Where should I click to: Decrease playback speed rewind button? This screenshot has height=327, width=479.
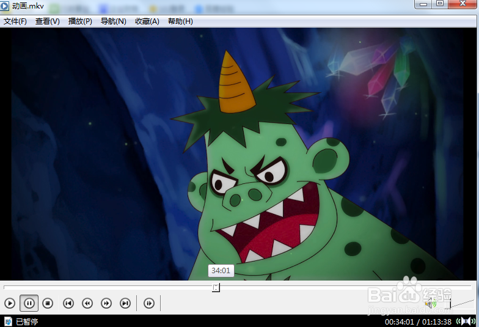(87, 303)
